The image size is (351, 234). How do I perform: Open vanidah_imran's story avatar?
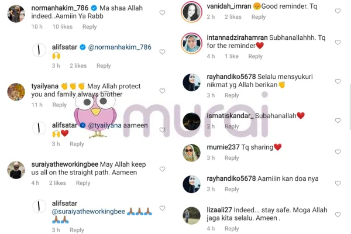pyautogui.click(x=192, y=12)
